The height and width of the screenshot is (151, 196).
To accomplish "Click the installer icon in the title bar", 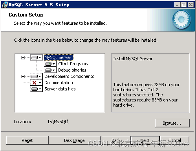I will (x=5, y=5).
